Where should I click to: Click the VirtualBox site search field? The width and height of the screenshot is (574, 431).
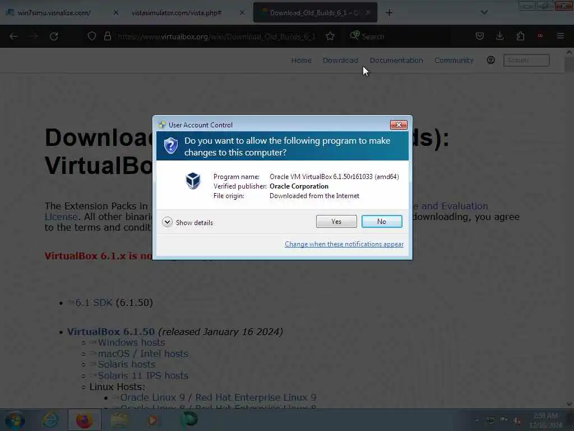coord(526,60)
